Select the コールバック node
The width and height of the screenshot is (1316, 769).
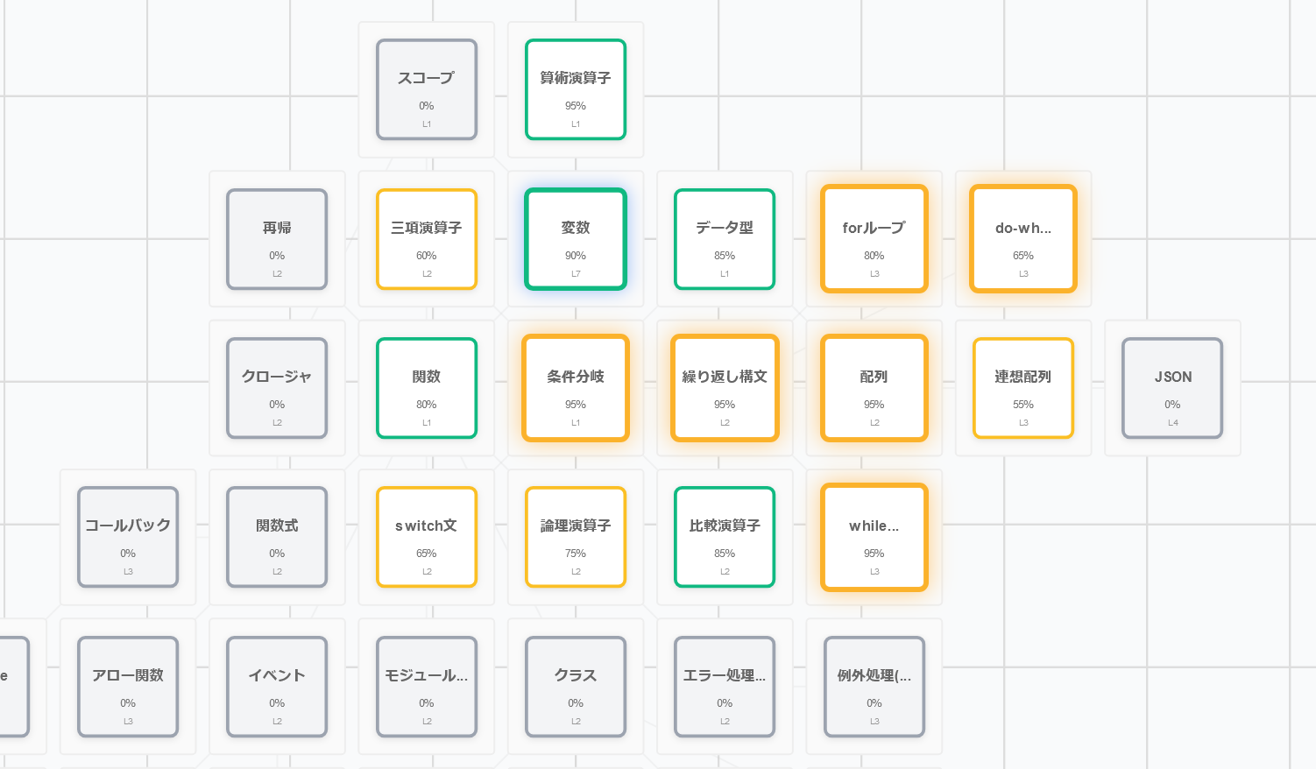tap(128, 537)
